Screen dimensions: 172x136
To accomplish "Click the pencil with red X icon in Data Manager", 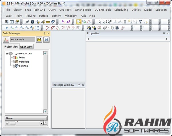I will 6,40.
